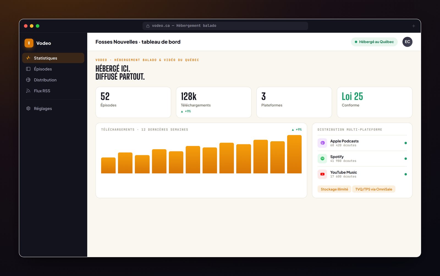Click the Vodeo brand name

tap(43, 43)
